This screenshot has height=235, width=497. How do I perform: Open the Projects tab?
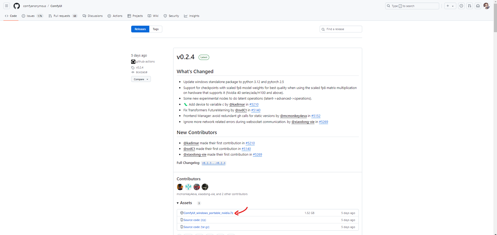pos(135,16)
